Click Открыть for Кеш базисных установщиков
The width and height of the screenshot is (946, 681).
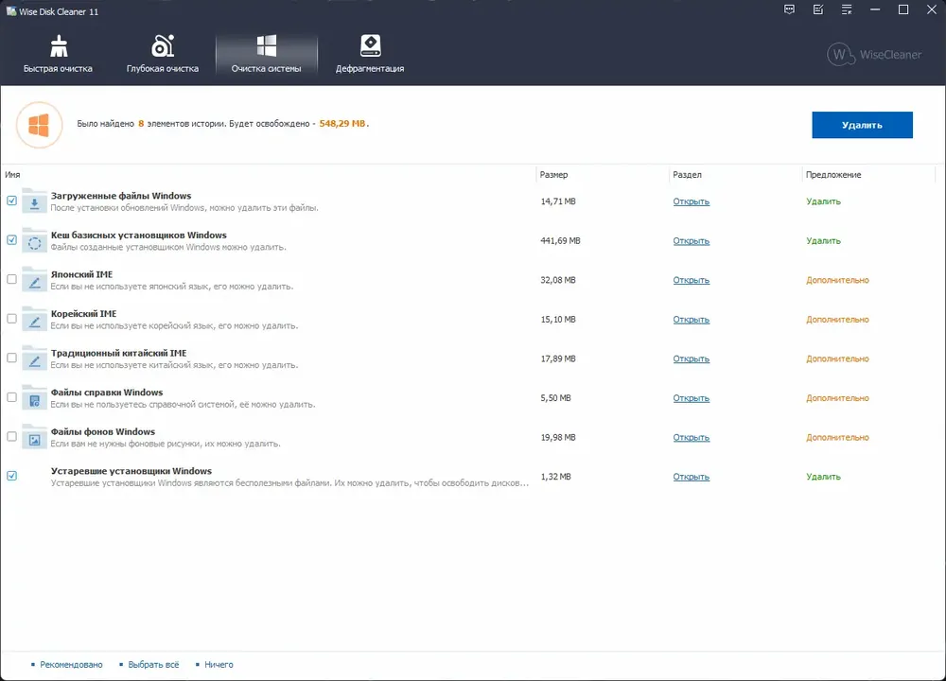coord(691,240)
